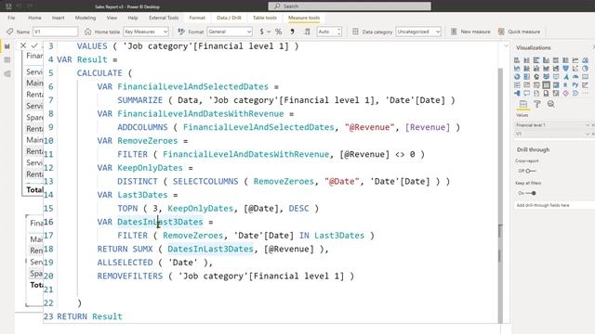Select the Clustered bar chart visual
Image resolution: width=595 pixels, height=334 pixels.
click(x=536, y=60)
